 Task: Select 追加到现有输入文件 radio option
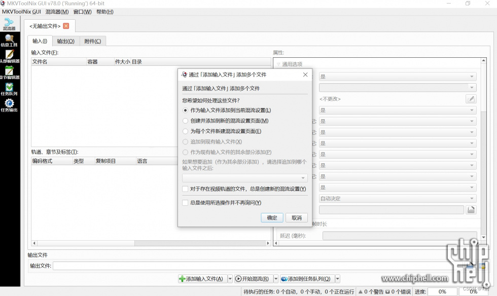[x=186, y=141]
